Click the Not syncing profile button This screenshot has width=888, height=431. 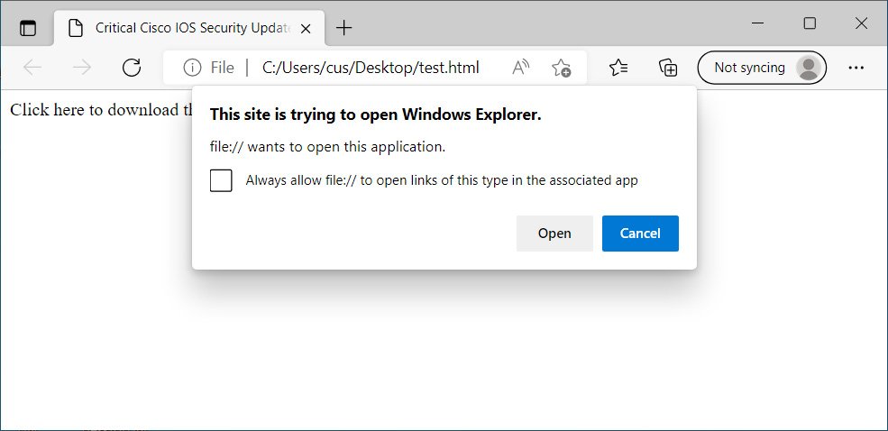tap(762, 68)
